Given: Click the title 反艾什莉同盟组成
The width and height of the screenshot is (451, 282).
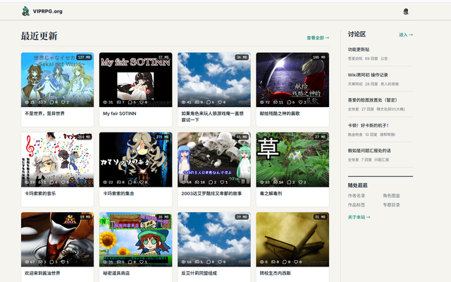Looking at the screenshot, I should pos(199,273).
